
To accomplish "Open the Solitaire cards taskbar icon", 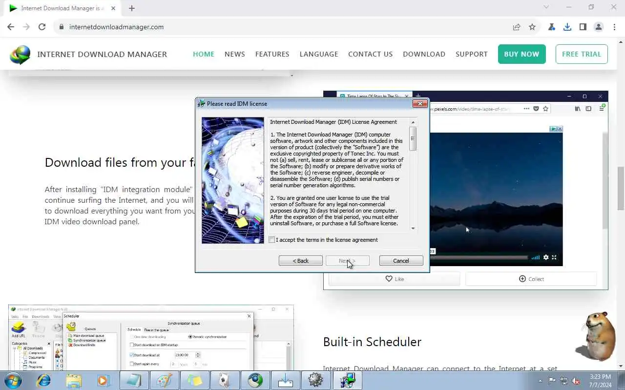I will pyautogui.click(x=225, y=380).
